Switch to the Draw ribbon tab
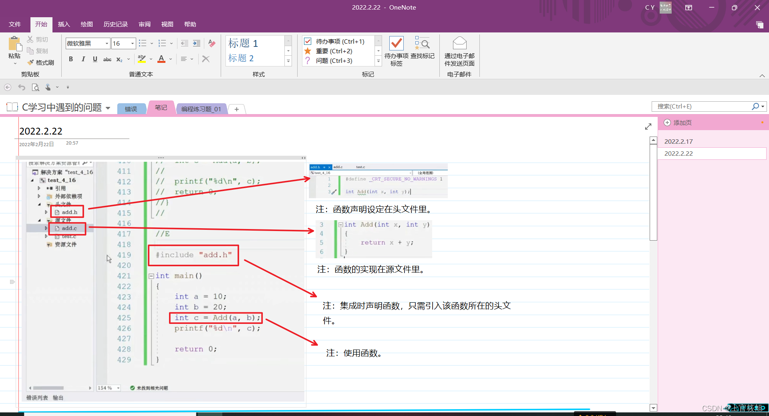Screen dimensions: 769x416 point(87,24)
